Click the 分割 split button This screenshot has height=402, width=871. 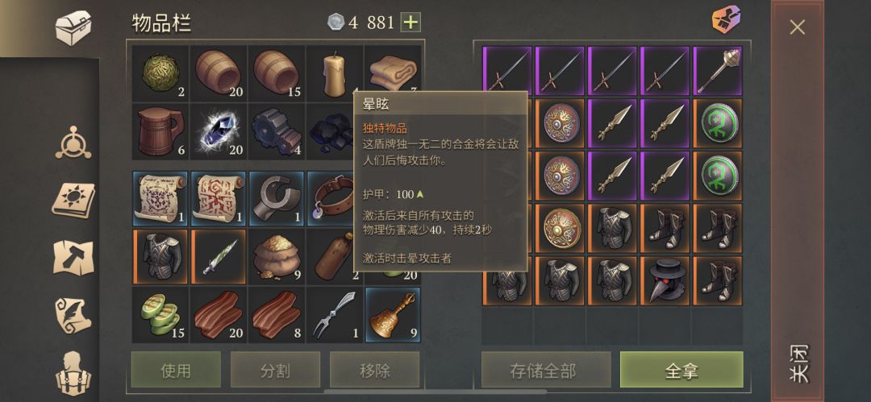point(275,370)
